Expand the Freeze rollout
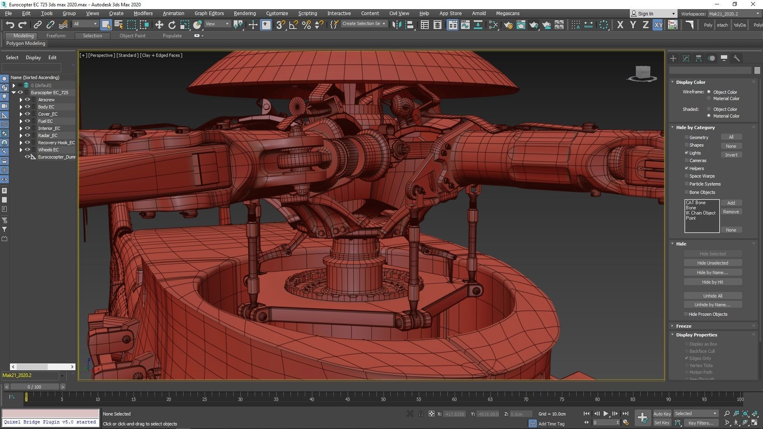Screen dimensions: 763x429 [x=684, y=326]
